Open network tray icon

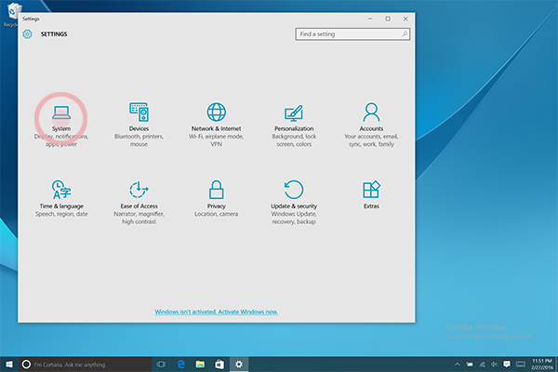[482, 365]
